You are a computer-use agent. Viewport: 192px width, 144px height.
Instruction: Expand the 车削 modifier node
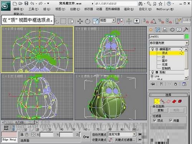coord(157,72)
